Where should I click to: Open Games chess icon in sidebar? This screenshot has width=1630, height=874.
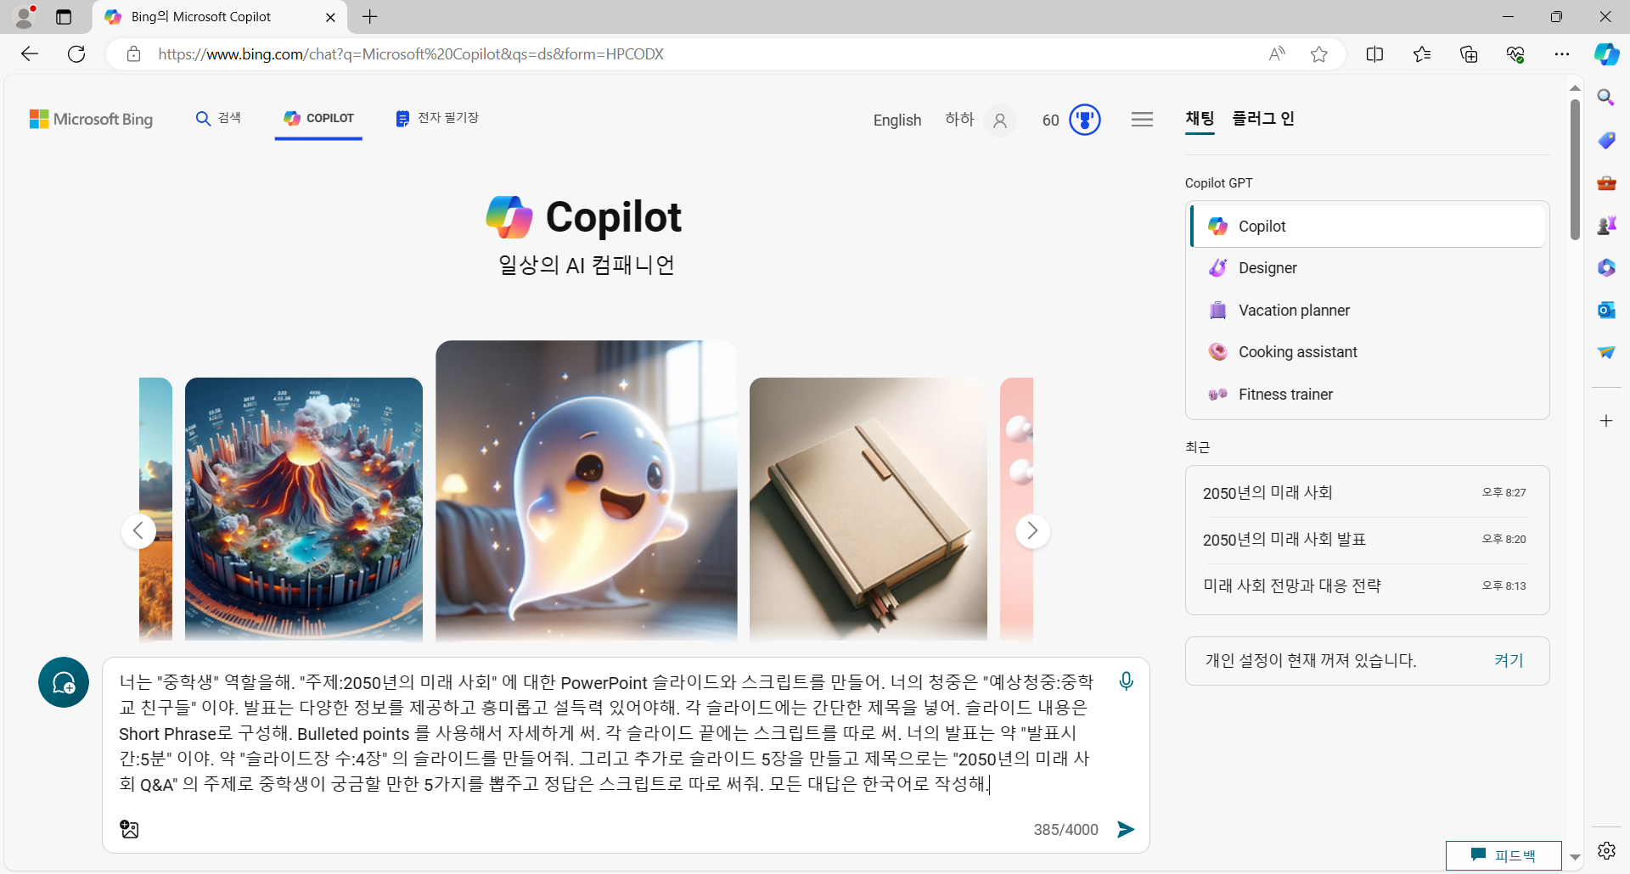(x=1606, y=225)
